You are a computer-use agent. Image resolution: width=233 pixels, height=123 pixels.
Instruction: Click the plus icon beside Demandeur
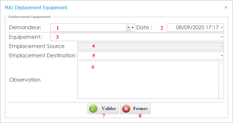[133, 27]
